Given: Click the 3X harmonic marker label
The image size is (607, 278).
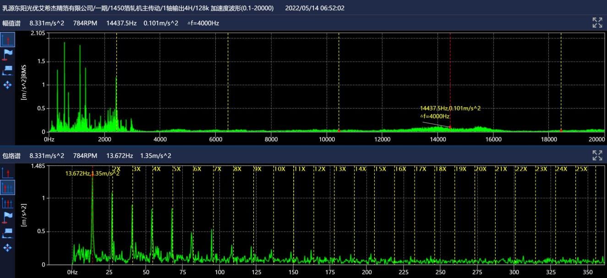Looking at the screenshot, I should (x=137, y=169).
